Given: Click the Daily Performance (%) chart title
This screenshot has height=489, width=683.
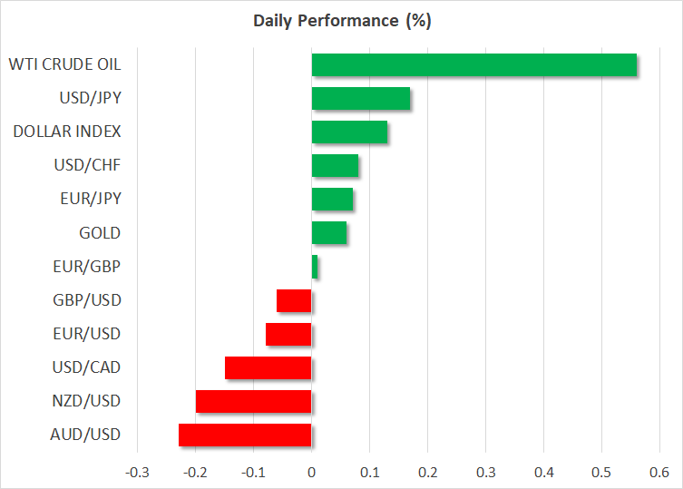Looking at the screenshot, I should click(341, 20).
